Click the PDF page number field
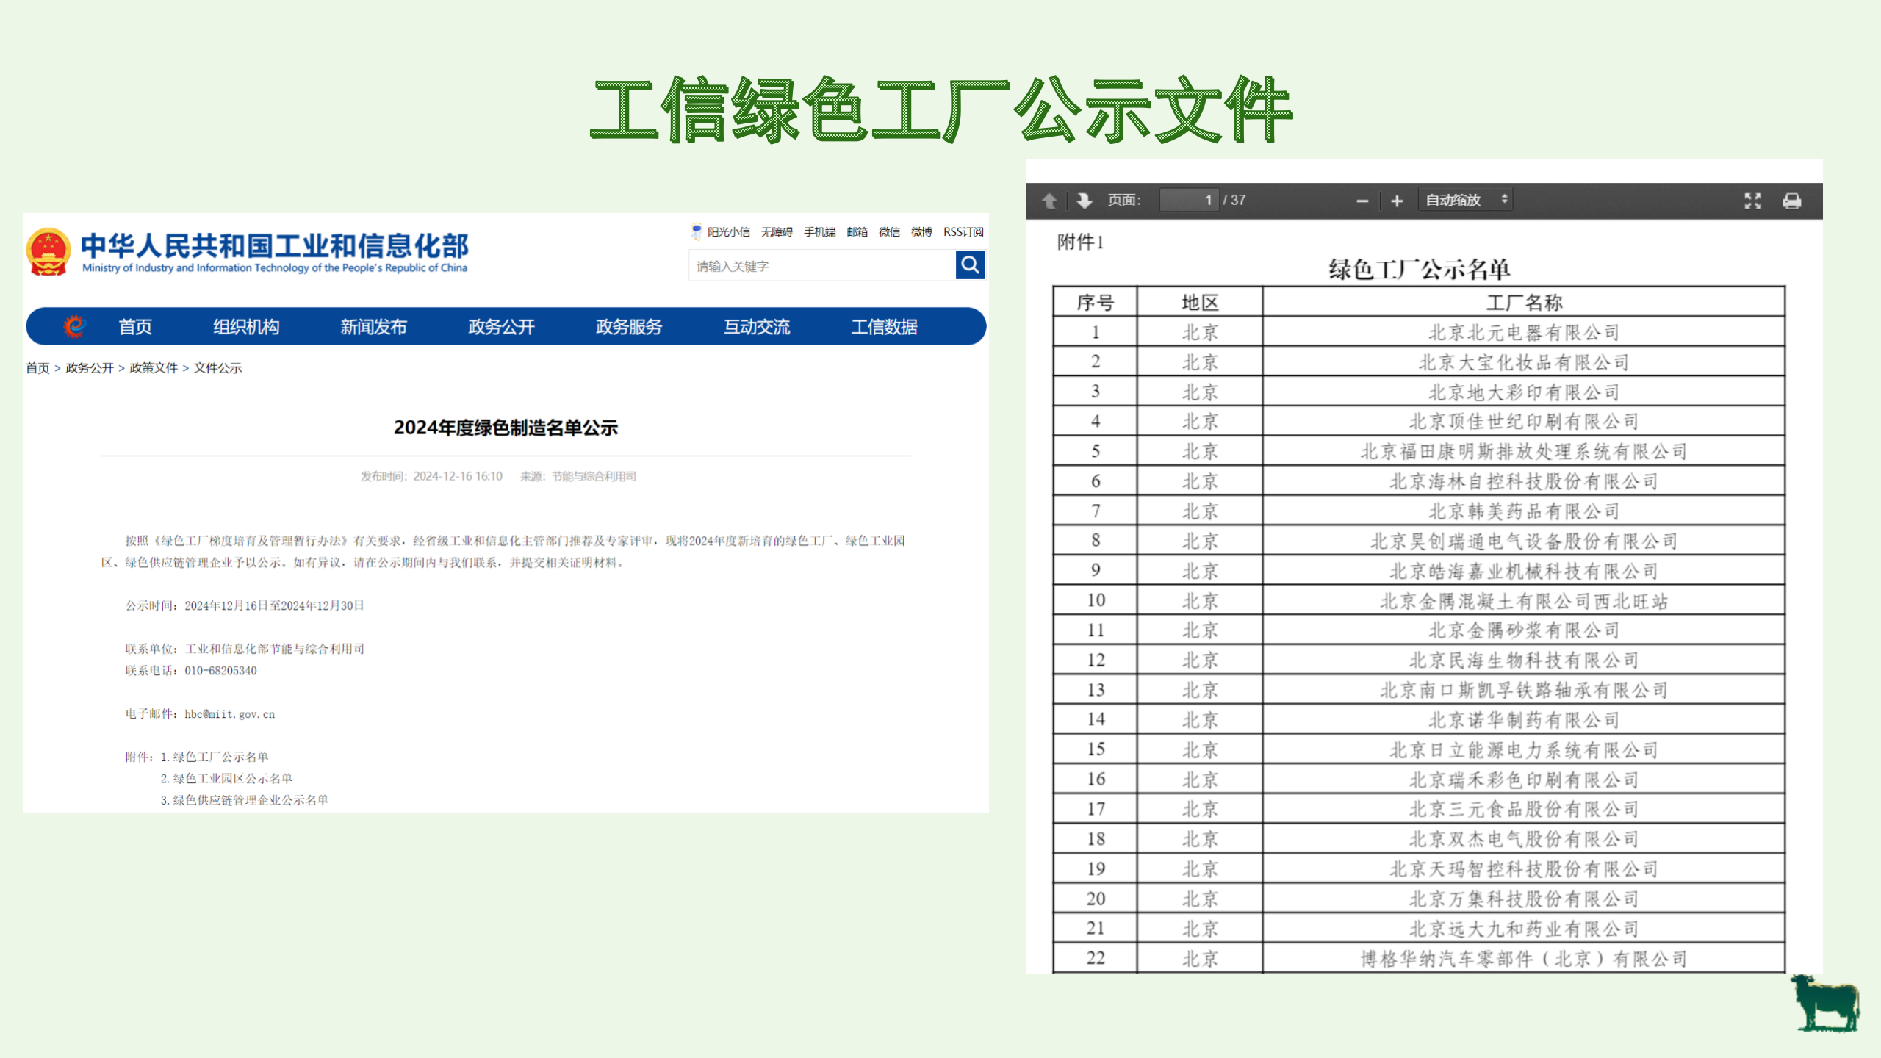 (1189, 200)
